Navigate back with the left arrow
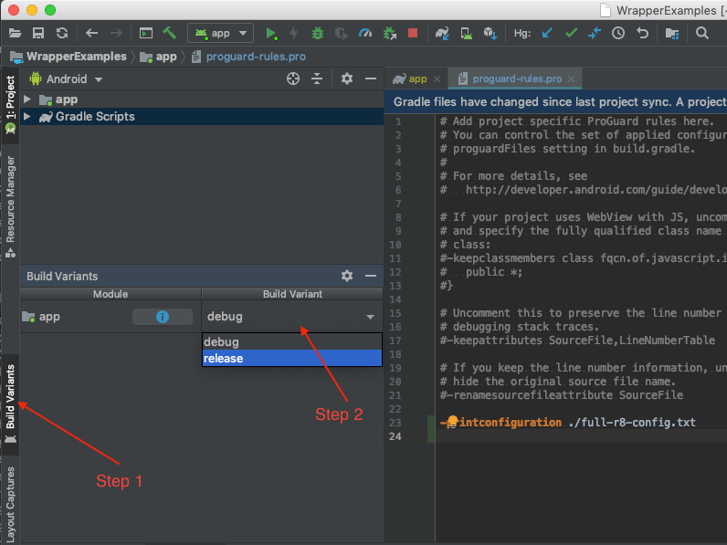Viewport: 727px width, 545px height. click(92, 34)
